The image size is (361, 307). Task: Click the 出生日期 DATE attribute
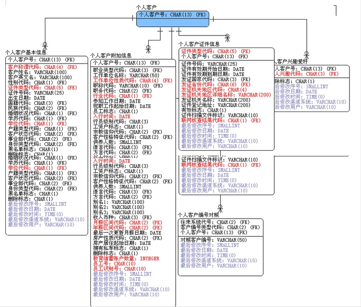click(x=27, y=98)
